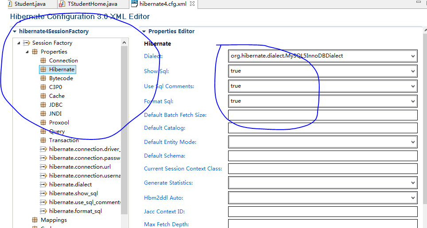427x228 pixels.
Task: Click the Connection property group icon
Action: click(x=43, y=60)
